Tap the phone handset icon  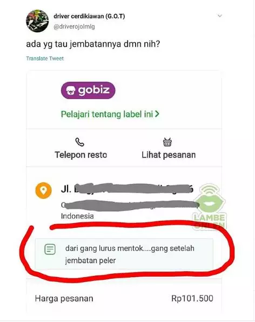point(80,142)
